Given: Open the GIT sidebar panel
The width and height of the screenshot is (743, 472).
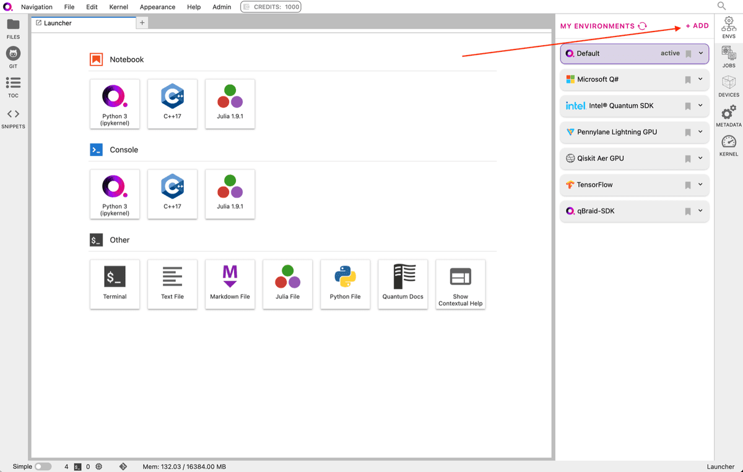Looking at the screenshot, I should (x=13, y=57).
